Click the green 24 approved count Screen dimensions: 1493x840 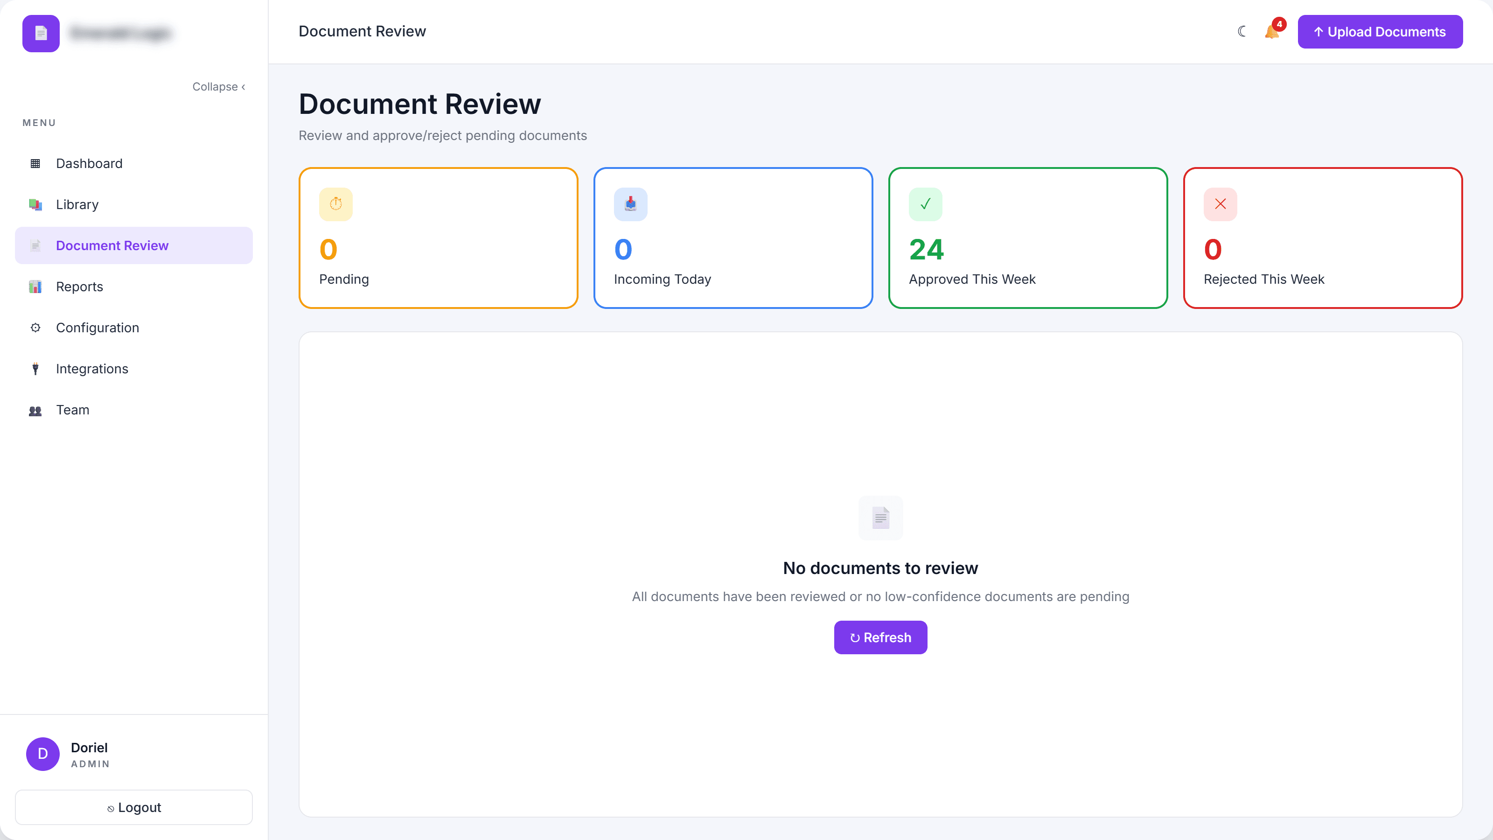pyautogui.click(x=926, y=250)
